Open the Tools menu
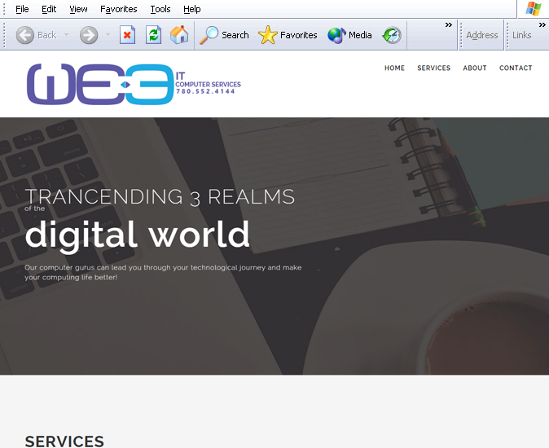The width and height of the screenshot is (549, 448). tap(160, 9)
